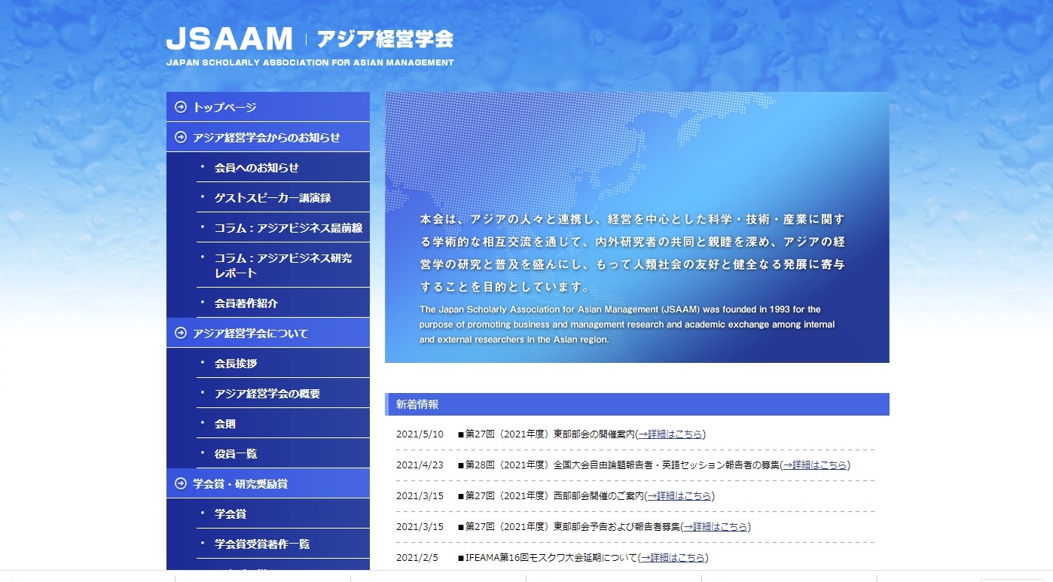Click the English JSAAM founding description text
1053x582 pixels.
627,325
